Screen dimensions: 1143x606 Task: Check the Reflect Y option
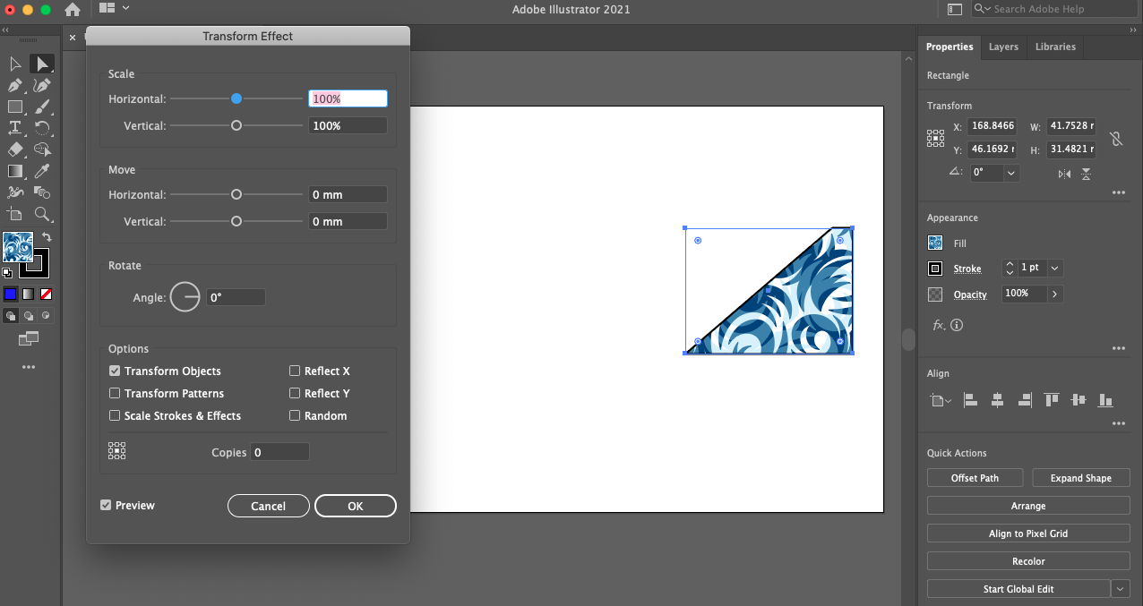(x=295, y=393)
